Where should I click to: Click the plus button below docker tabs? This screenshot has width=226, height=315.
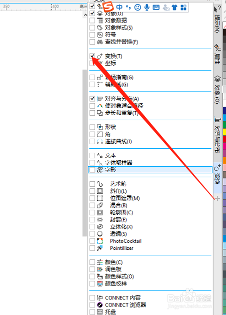[x=217, y=198]
